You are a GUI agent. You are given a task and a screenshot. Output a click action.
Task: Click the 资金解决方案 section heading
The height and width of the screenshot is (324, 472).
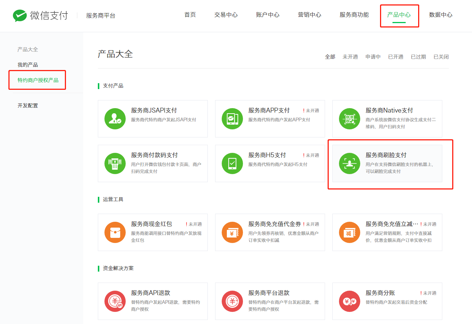[x=118, y=268]
